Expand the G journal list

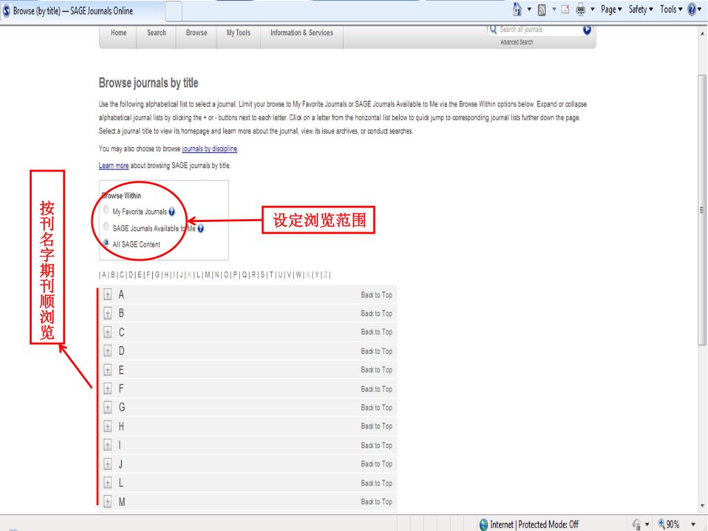click(x=107, y=407)
